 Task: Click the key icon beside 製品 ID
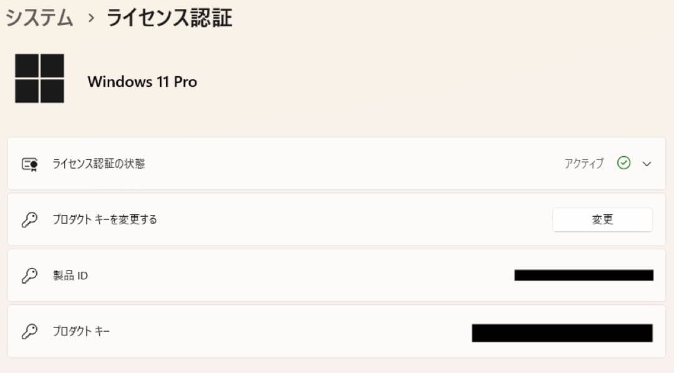29,275
